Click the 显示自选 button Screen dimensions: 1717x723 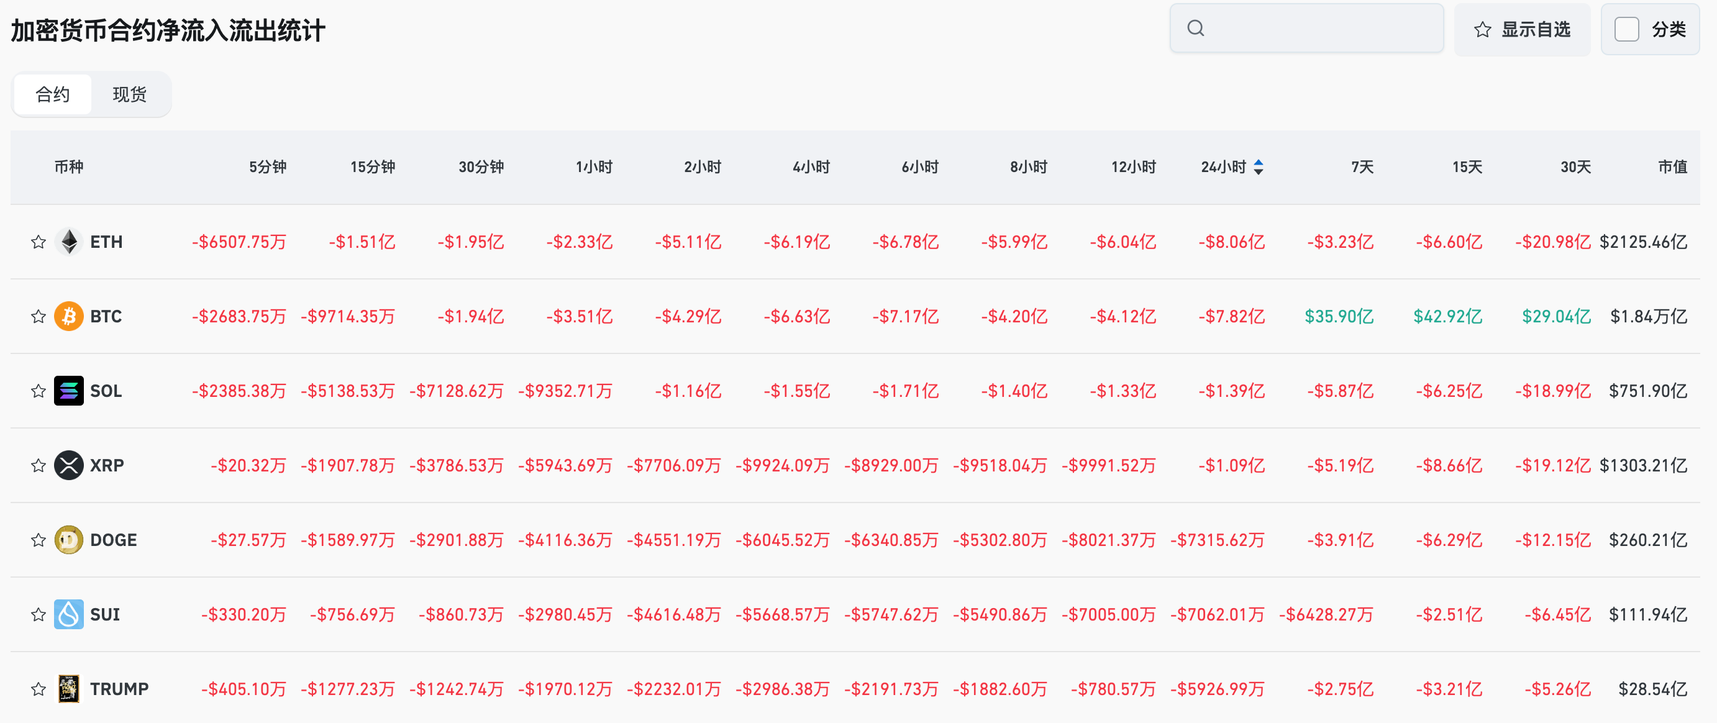[x=1523, y=29]
